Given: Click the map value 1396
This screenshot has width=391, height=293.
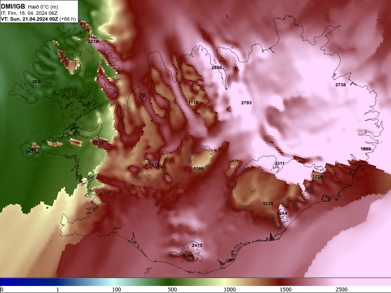Looking at the screenshot, I should (188, 256).
